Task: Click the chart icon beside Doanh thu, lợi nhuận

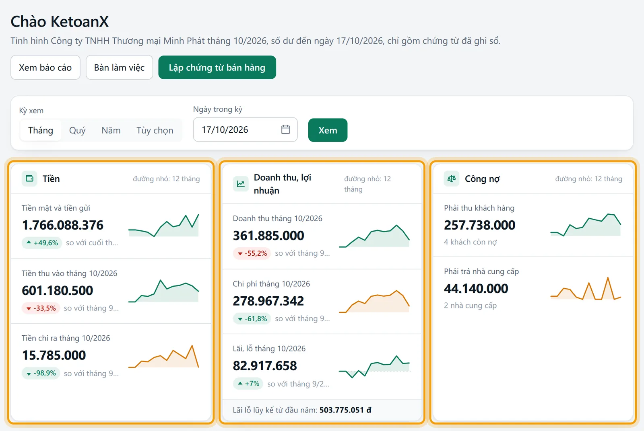Action: click(x=241, y=184)
